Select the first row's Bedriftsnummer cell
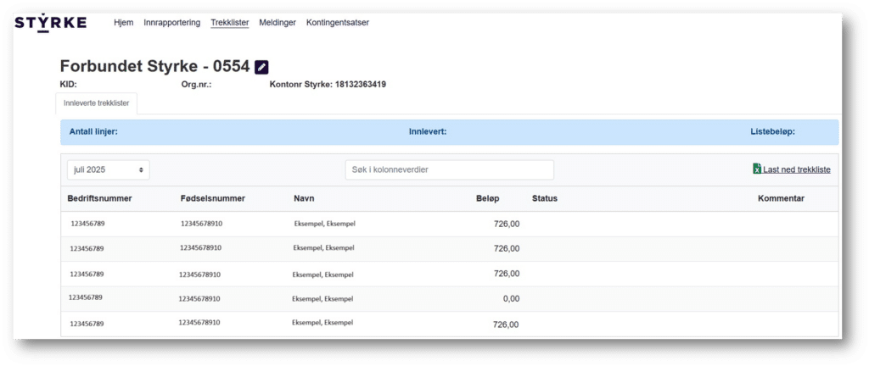Viewport: 869px width, 366px height. 87,224
